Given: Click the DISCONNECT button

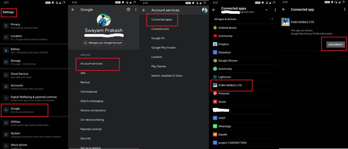Looking at the screenshot, I should (x=336, y=44).
